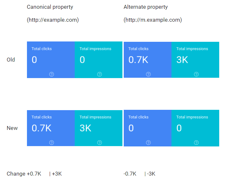
Task: Click help icon under Old alternate Total impressions
Action: point(196,74)
